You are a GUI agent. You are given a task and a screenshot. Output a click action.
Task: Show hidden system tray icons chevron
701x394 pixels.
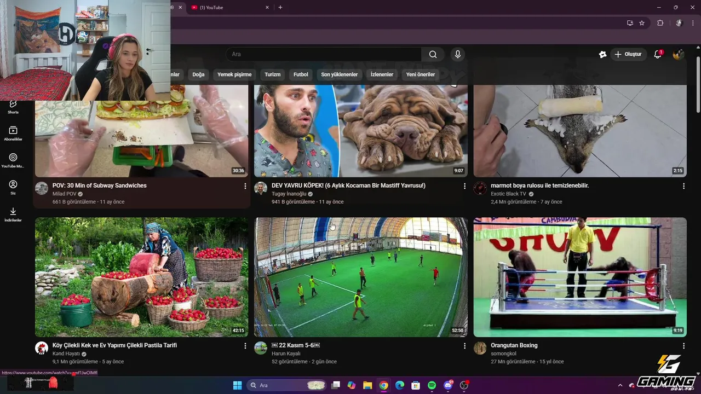point(620,385)
